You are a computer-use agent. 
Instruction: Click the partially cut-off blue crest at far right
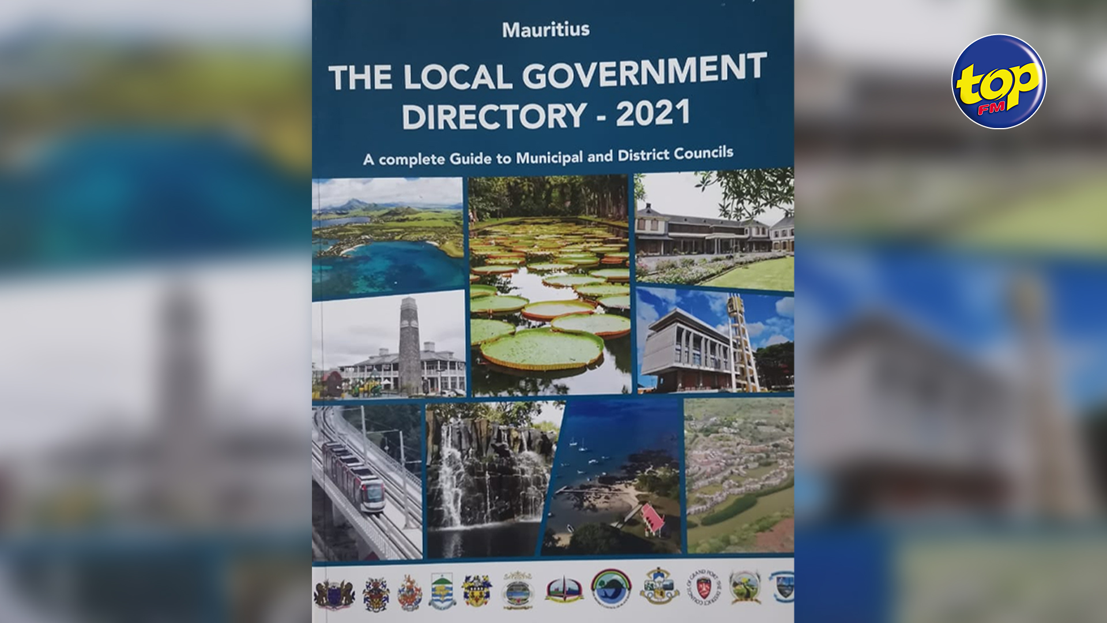tap(783, 587)
